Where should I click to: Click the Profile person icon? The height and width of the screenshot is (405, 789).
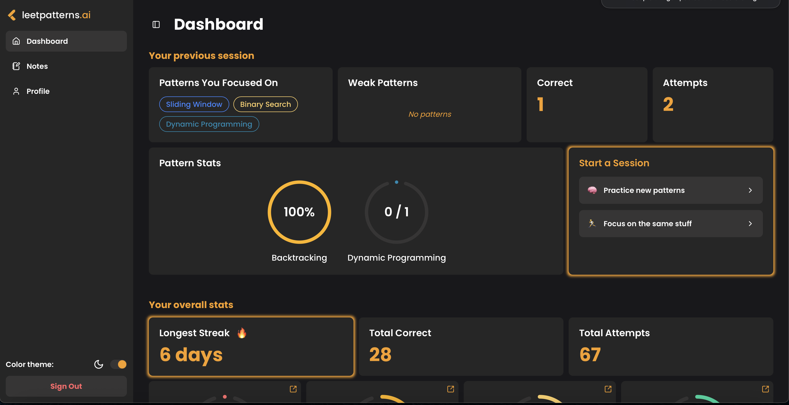[x=16, y=91]
